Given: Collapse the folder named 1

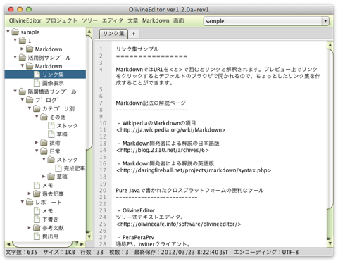Looking at the screenshot, I should pos(15,40).
